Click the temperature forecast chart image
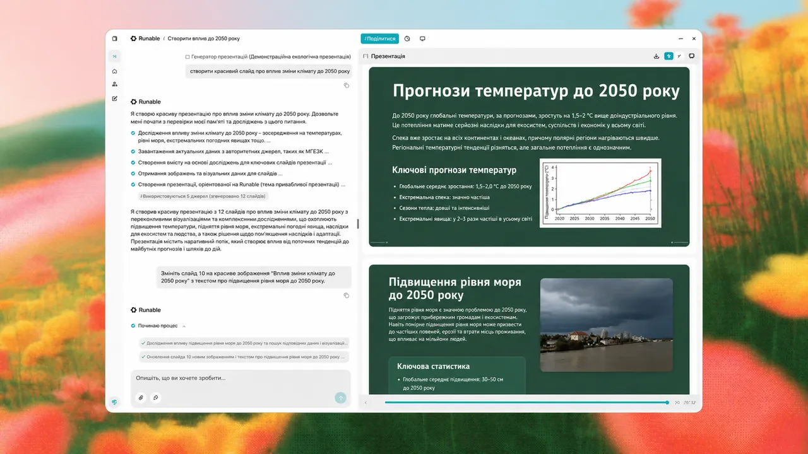The image size is (808, 454). click(x=601, y=193)
